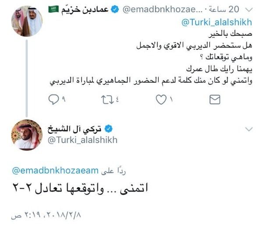Open the chevron menu on Turki's tweet
The image size is (263, 227).
point(249,129)
